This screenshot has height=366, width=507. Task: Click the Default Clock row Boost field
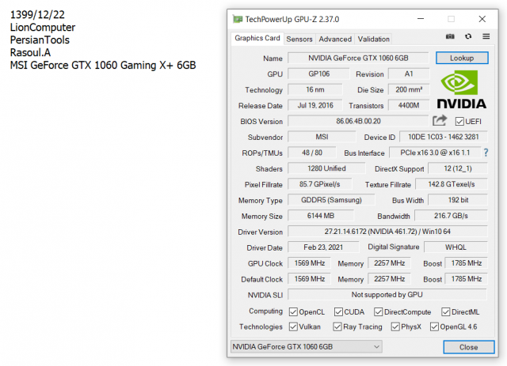point(466,279)
